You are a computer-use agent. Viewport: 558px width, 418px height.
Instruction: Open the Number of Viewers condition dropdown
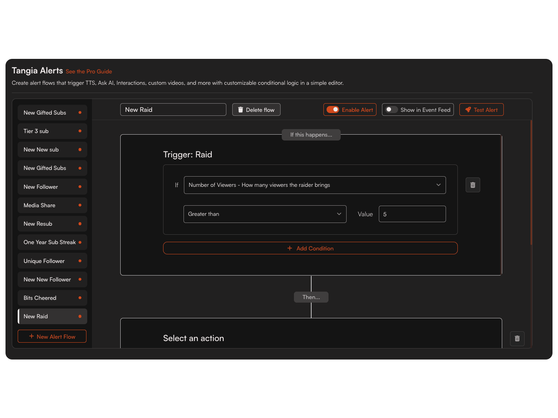pyautogui.click(x=314, y=185)
